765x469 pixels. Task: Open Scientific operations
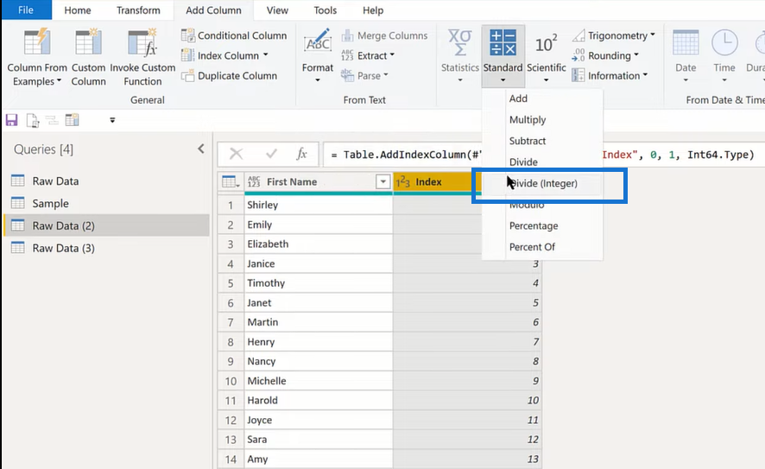click(546, 55)
